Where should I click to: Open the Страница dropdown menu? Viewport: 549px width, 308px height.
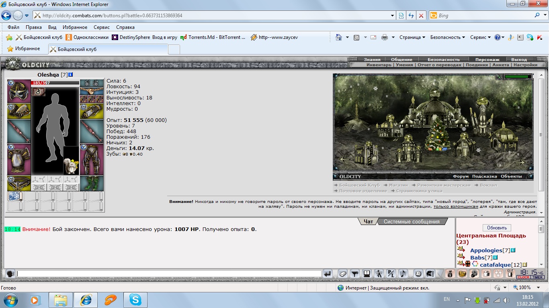click(412, 37)
